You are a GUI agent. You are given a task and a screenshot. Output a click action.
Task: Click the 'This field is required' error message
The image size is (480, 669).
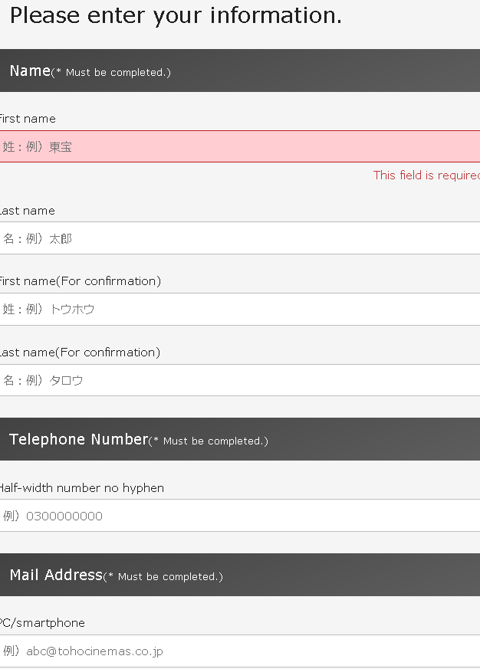(x=426, y=175)
